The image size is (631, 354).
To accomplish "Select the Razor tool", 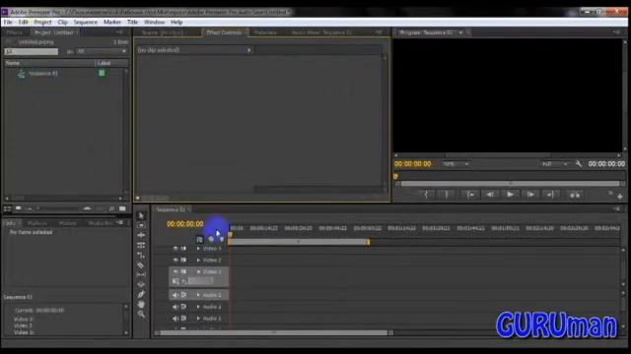I will pyautogui.click(x=141, y=265).
